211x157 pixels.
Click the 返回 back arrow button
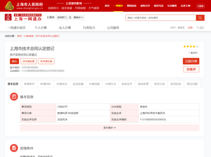[x=200, y=28]
